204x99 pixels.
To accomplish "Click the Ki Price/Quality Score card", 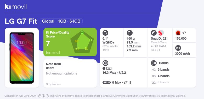I will 70,42.
